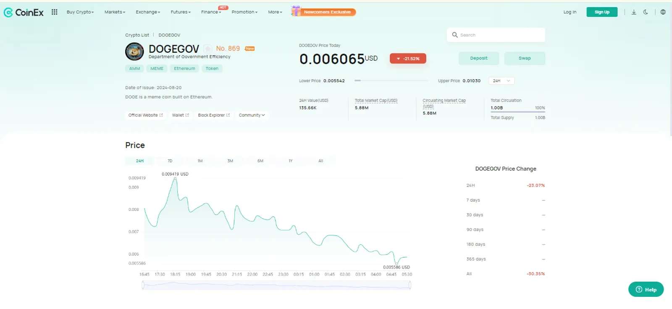Open the Wallet link

(181, 115)
